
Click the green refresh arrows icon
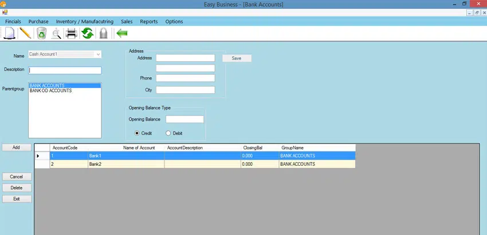click(x=87, y=34)
